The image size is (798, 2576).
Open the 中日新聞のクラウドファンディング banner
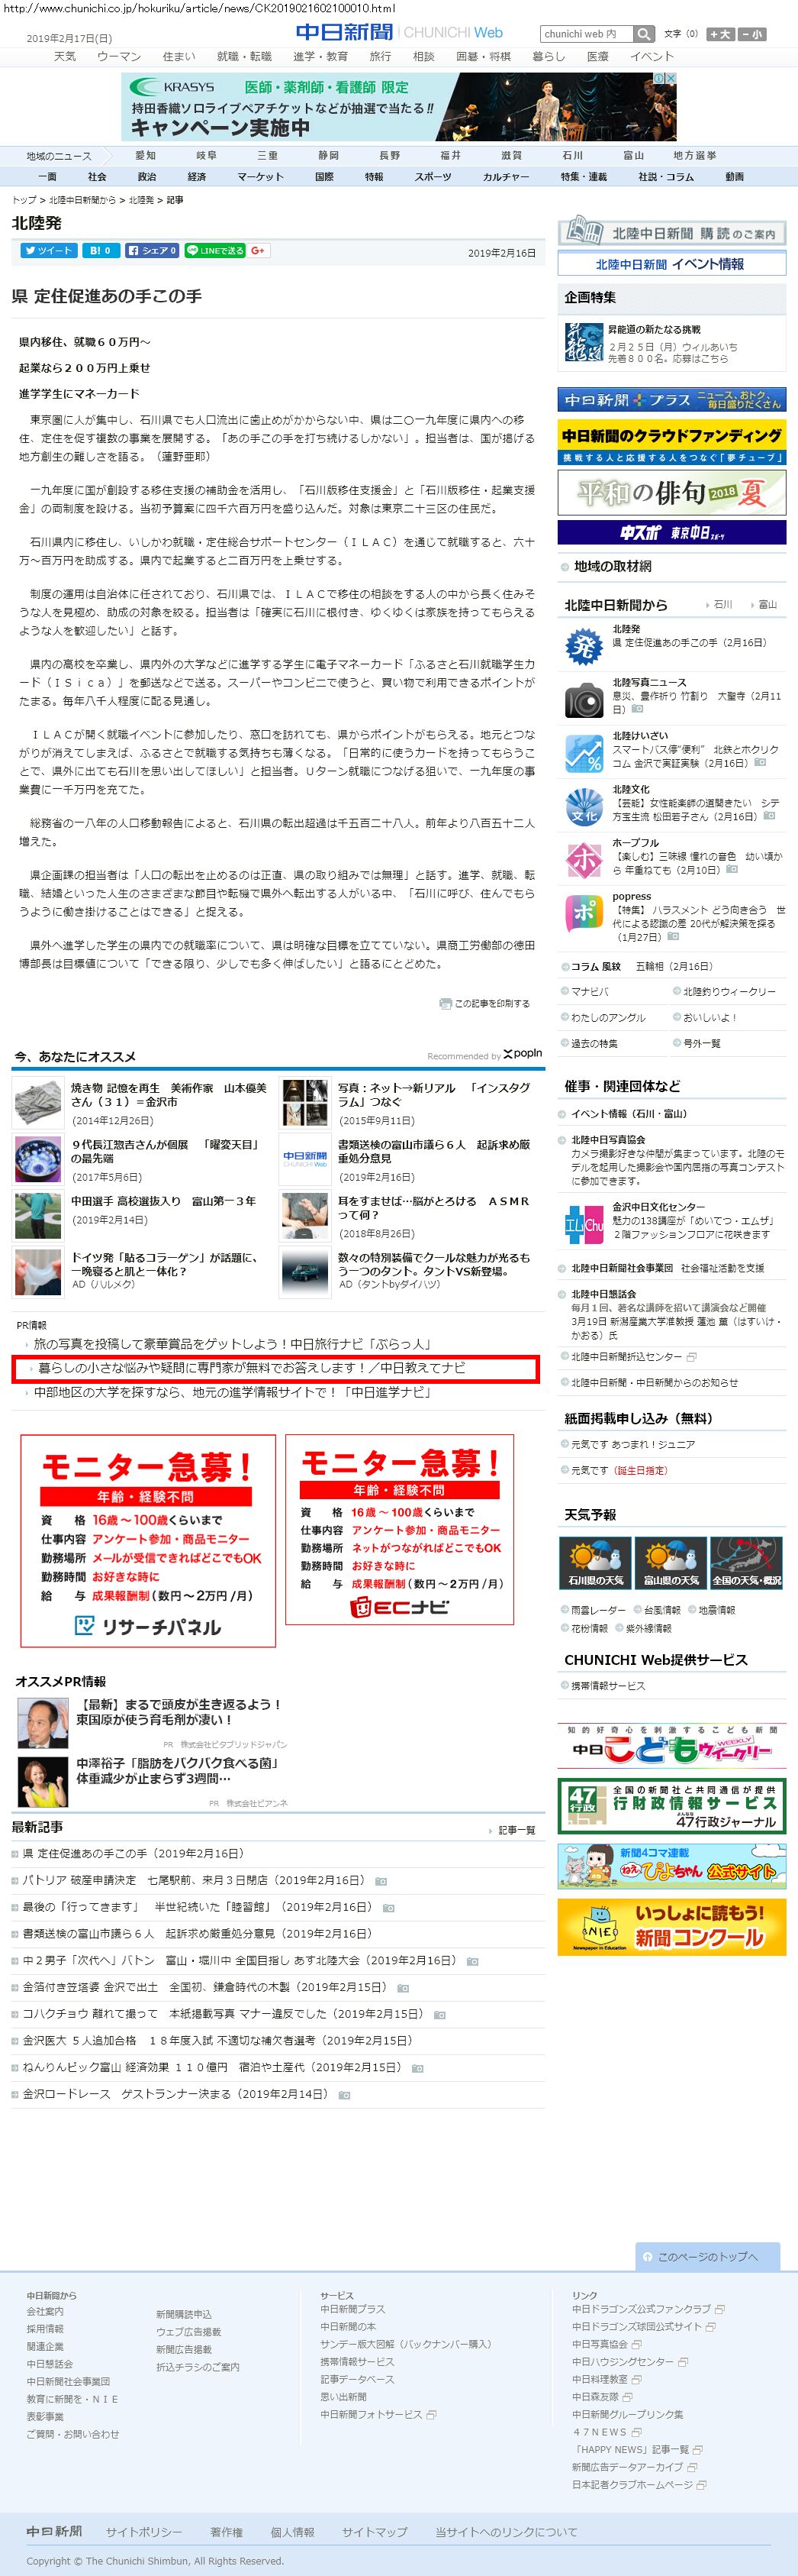click(x=671, y=442)
